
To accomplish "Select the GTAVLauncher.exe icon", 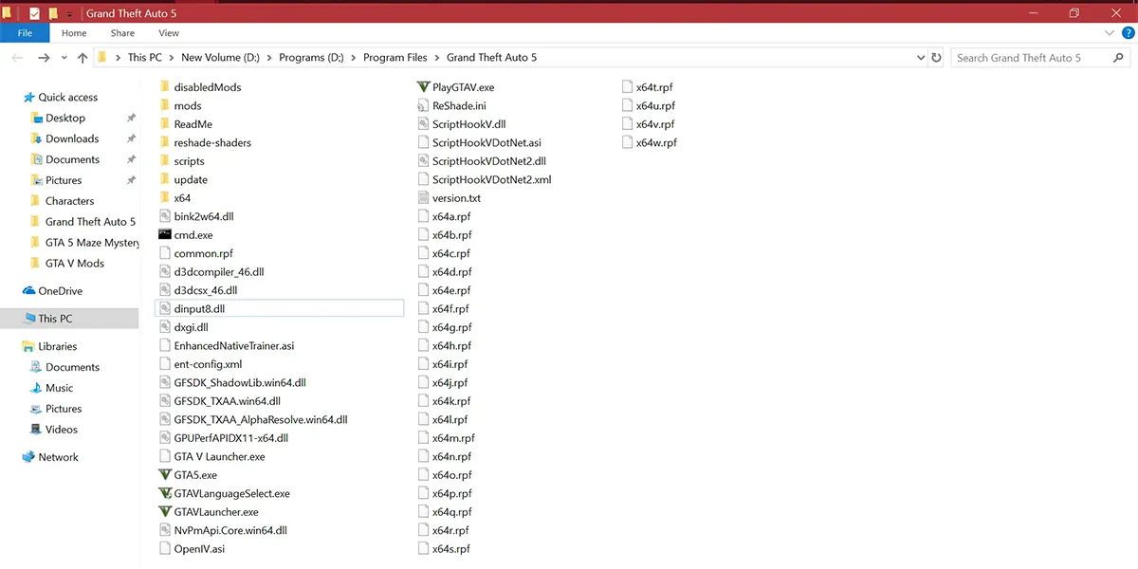I will tap(165, 512).
